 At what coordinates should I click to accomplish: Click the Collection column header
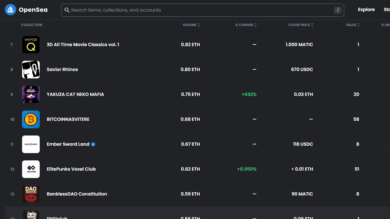click(32, 25)
